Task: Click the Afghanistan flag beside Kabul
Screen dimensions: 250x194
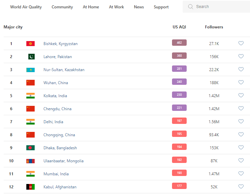Action: pyautogui.click(x=30, y=187)
